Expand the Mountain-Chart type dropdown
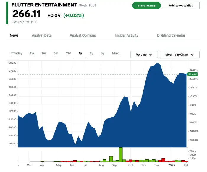207x172 pixels. tap(180, 54)
